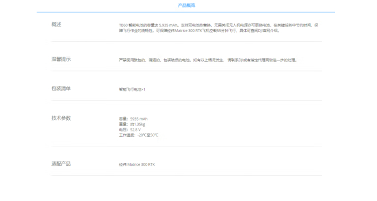Open the 产品概览 tab
The image size is (377, 201).
[x=186, y=6]
